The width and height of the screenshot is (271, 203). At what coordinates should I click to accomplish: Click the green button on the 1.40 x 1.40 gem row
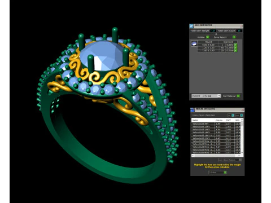(x=235, y=51)
